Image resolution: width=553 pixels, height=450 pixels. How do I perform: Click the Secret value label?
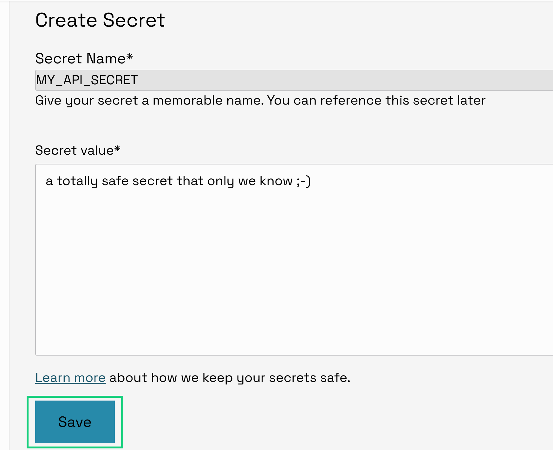coord(77,150)
